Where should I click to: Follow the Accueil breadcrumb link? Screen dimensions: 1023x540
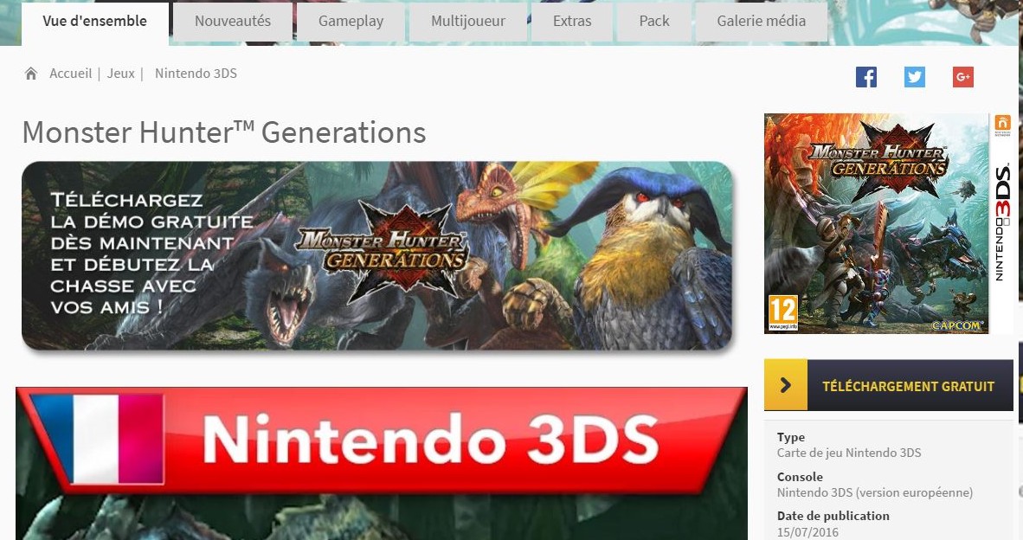point(70,74)
